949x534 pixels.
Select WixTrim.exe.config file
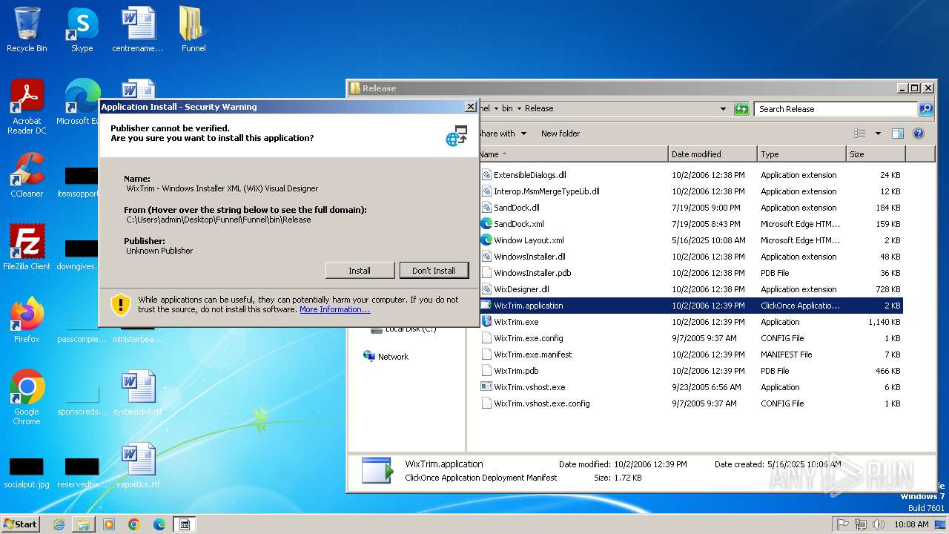(528, 338)
